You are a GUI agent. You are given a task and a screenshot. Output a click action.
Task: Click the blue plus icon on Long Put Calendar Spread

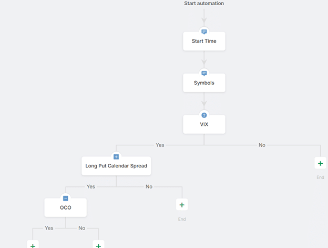point(116,156)
